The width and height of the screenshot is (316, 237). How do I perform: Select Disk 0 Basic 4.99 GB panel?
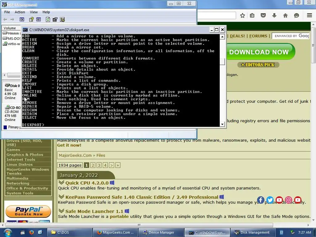tap(12, 92)
